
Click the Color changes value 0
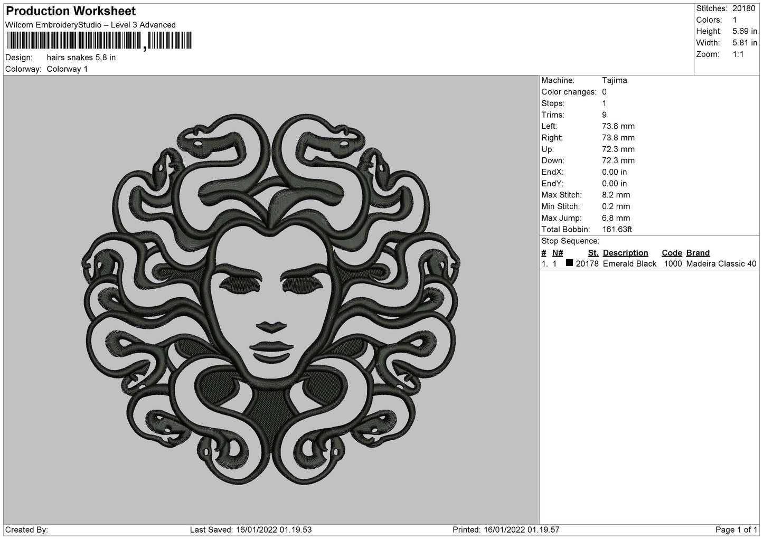[x=605, y=92]
